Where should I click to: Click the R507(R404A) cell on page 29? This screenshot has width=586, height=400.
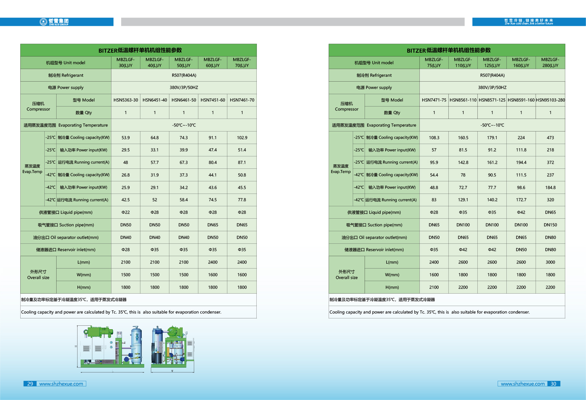(x=184, y=75)
